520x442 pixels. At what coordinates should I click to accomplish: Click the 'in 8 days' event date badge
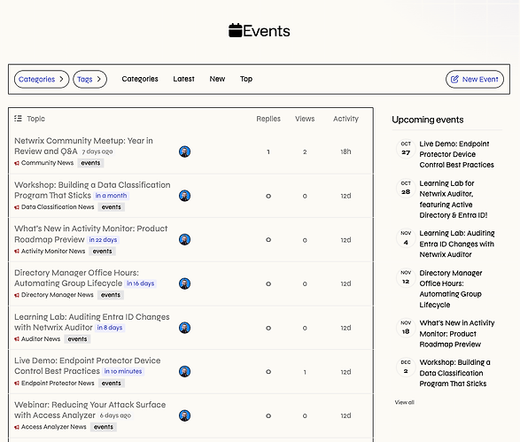pyautogui.click(x=110, y=328)
